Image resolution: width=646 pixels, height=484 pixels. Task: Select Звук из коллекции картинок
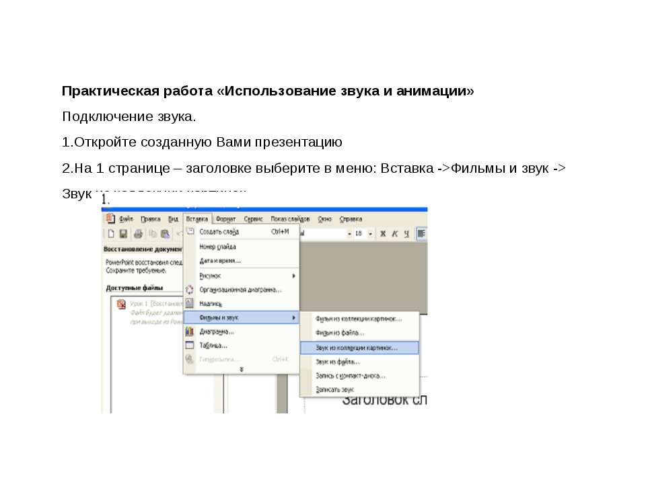359,348
